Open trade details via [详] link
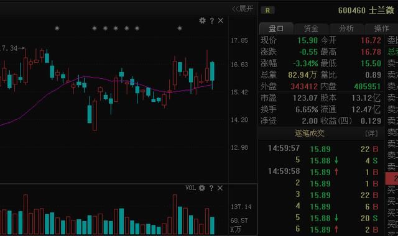This screenshot has width=398, height=236. 371,134
